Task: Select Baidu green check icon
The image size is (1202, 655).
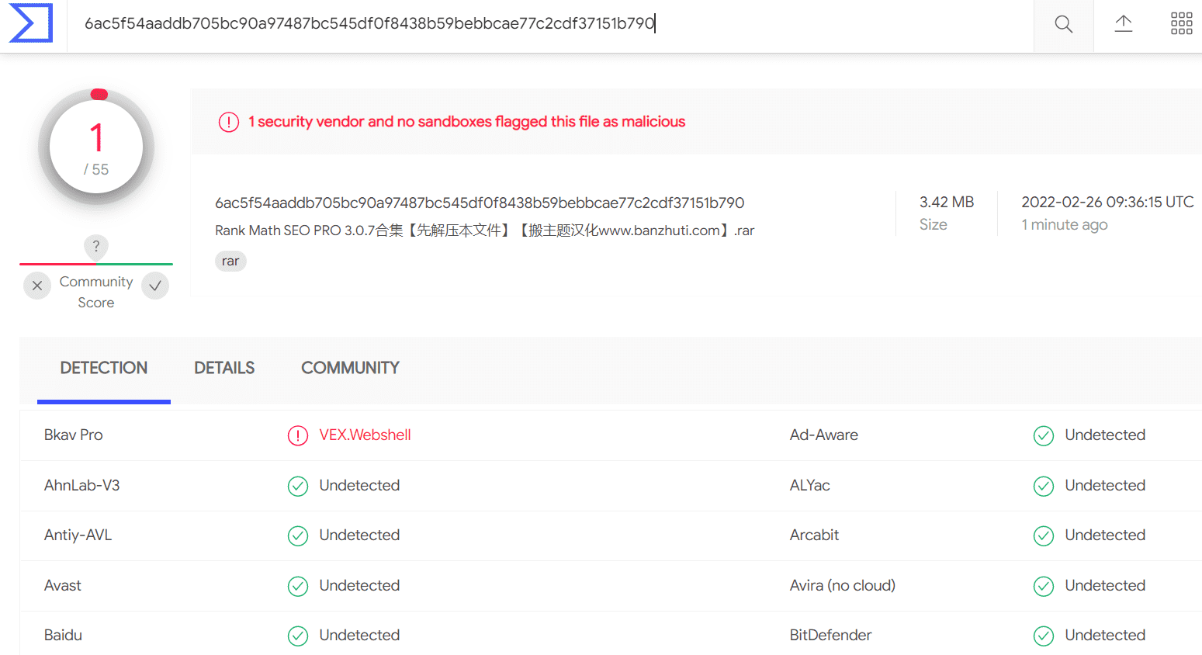Action: tap(298, 636)
